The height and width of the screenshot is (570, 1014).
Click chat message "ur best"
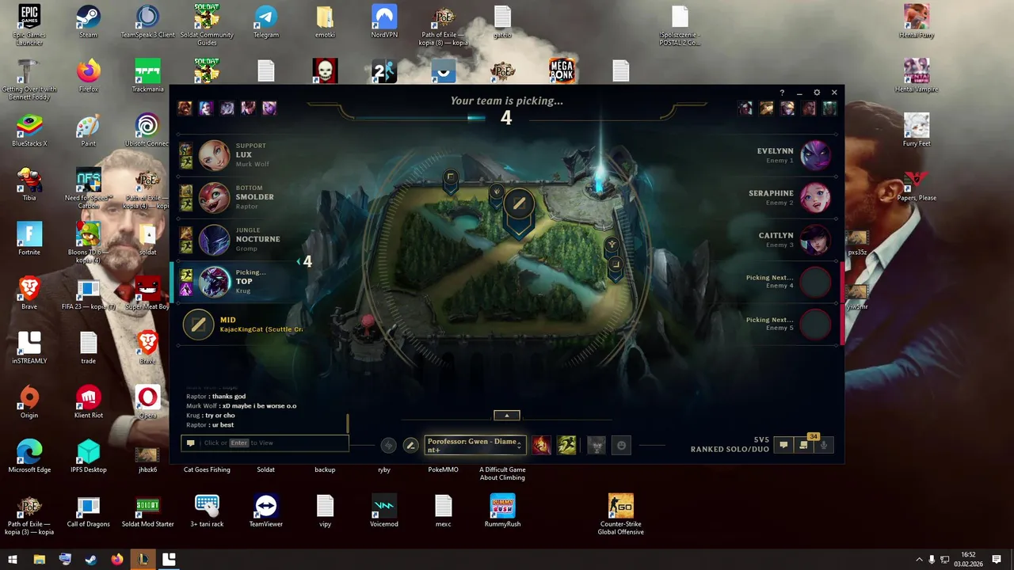tap(223, 425)
